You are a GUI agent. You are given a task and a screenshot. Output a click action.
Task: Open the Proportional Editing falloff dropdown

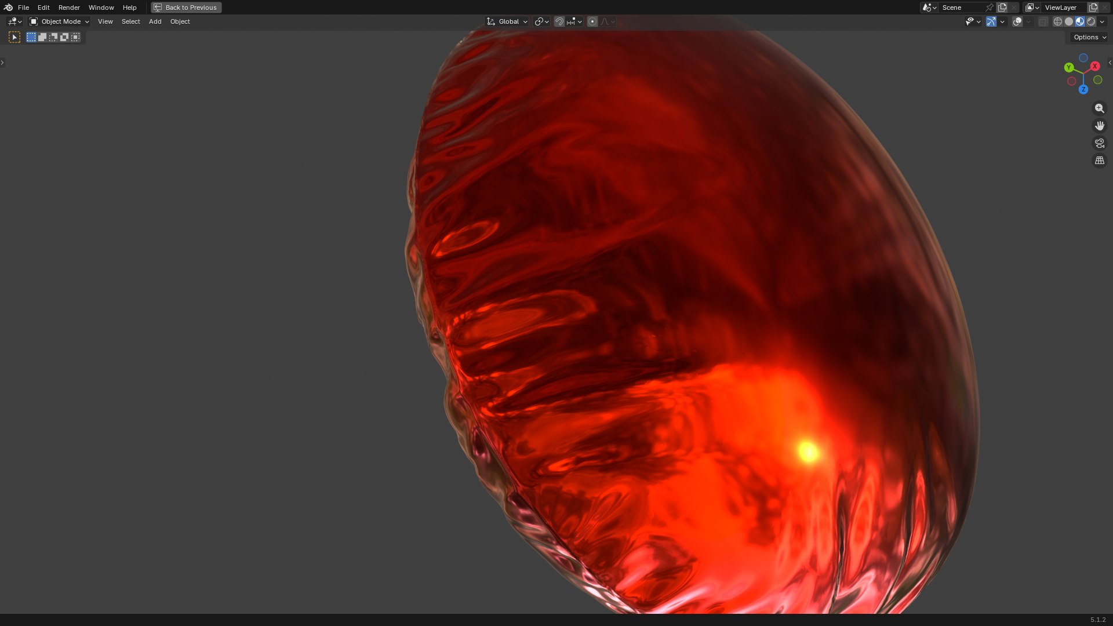[608, 21]
